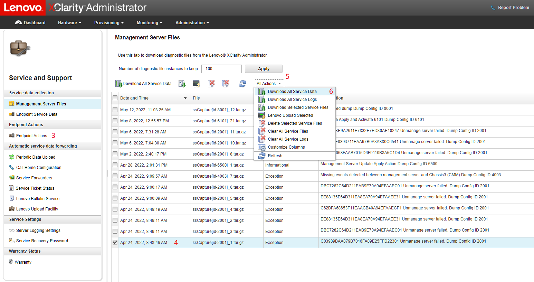Select the Download Selected Service Files toolbar icon

pos(182,83)
